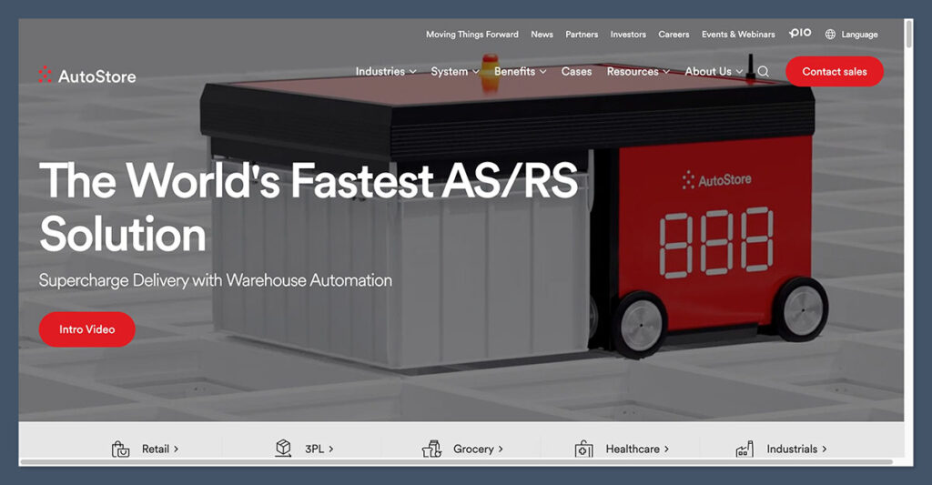Open the Retail industry link
The width and height of the screenshot is (932, 485).
[160, 449]
